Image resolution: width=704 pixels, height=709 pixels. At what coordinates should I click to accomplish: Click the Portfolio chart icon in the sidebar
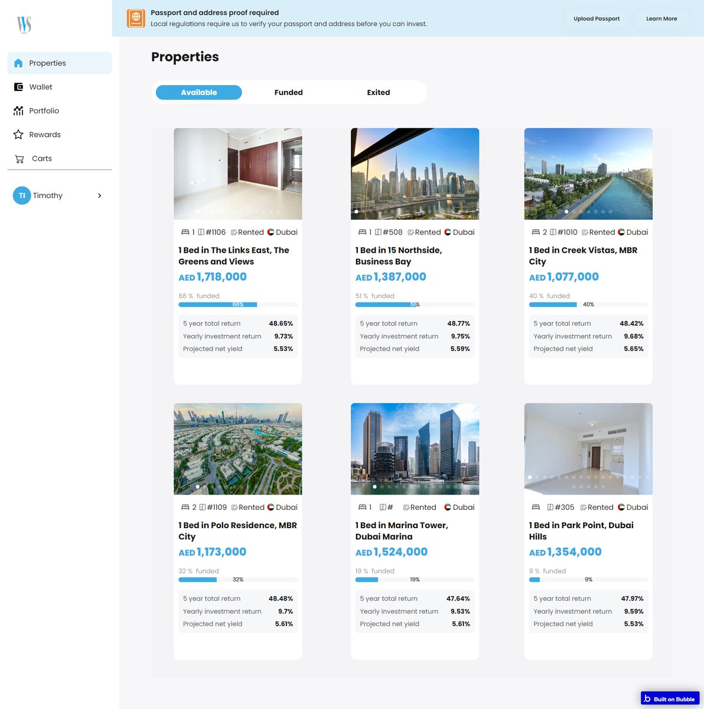18,110
